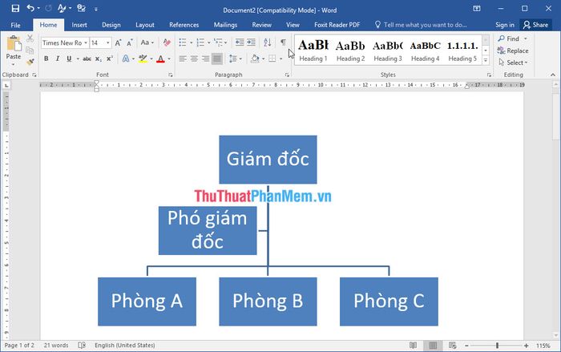Switch to the Layout tab
561x352 pixels.
click(x=145, y=25)
